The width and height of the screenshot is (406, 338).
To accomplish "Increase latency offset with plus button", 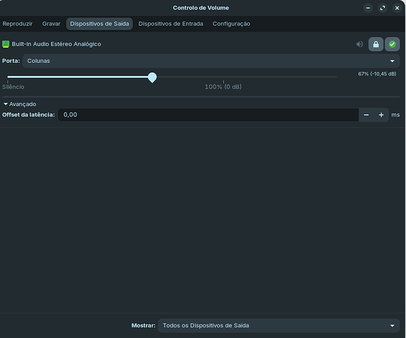I will coord(381,115).
